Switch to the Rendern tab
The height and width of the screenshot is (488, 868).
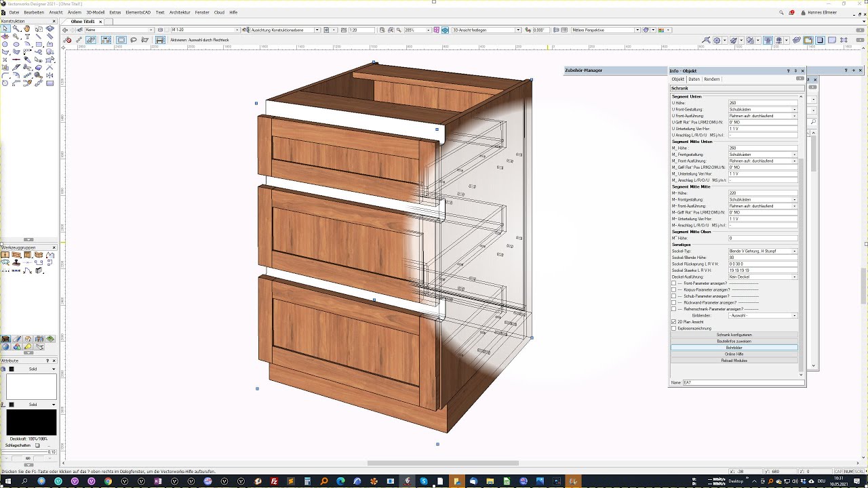712,79
